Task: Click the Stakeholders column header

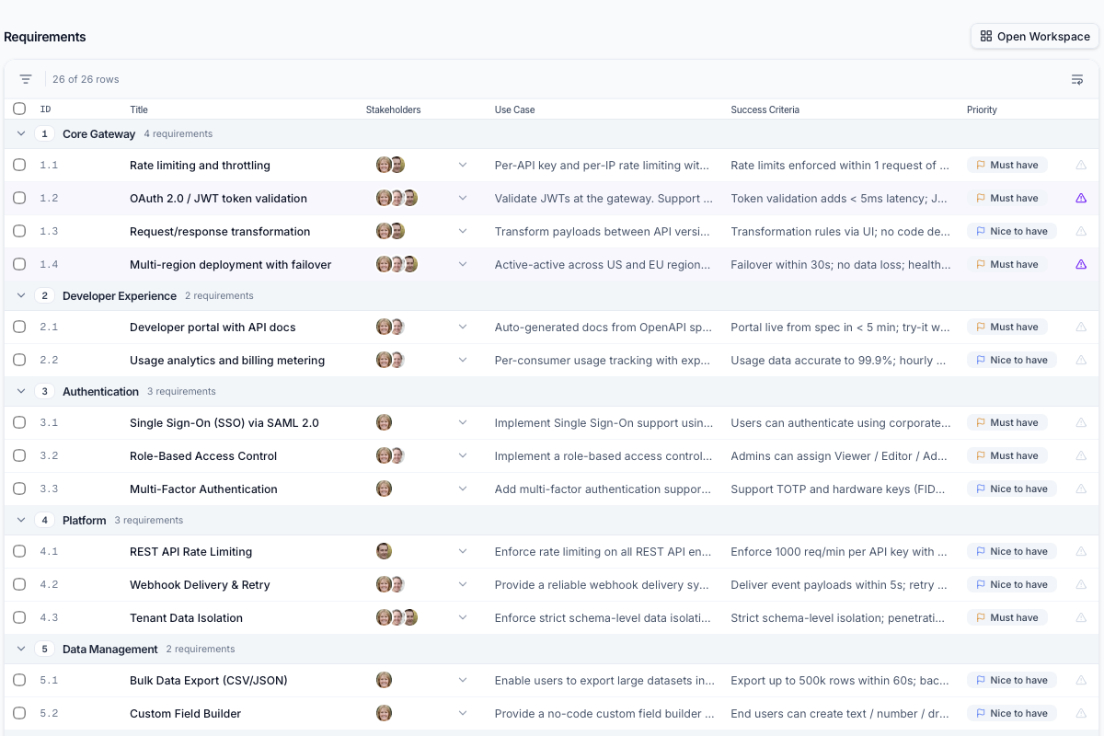Action: click(393, 109)
